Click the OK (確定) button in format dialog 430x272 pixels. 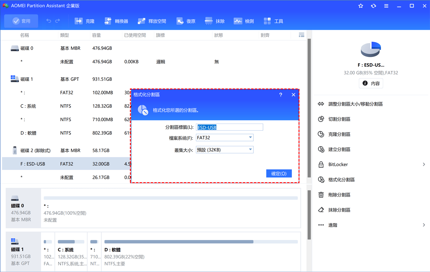coord(279,173)
